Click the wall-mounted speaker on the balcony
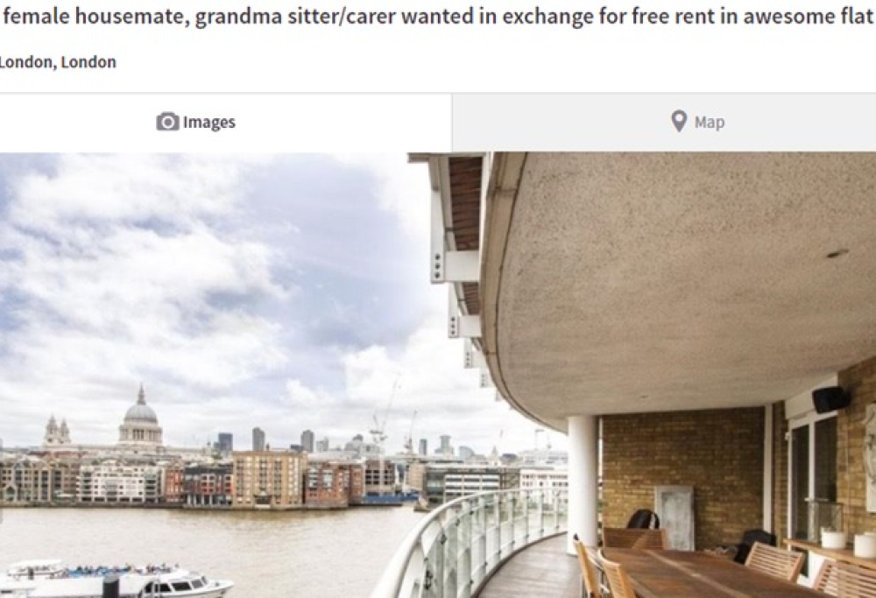The width and height of the screenshot is (876, 598). pos(830,399)
